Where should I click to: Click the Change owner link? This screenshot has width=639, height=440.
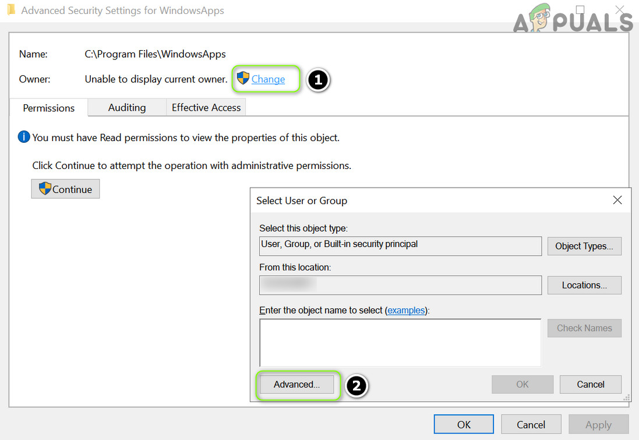[x=268, y=79]
